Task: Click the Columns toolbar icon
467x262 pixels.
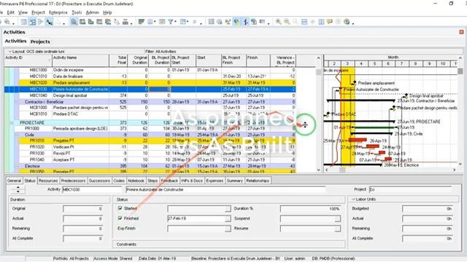Action: click(151, 22)
